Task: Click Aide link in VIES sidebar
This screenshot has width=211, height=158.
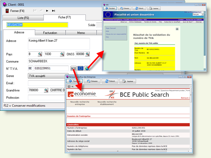Action: (107, 31)
